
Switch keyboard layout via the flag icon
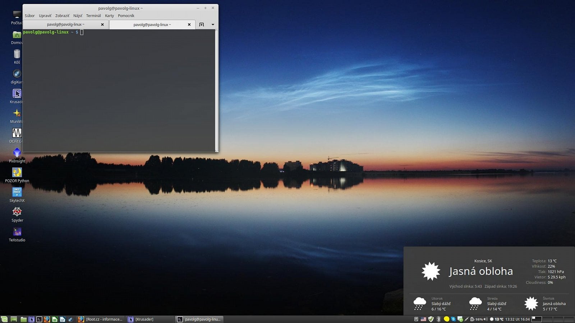pyautogui.click(x=423, y=319)
